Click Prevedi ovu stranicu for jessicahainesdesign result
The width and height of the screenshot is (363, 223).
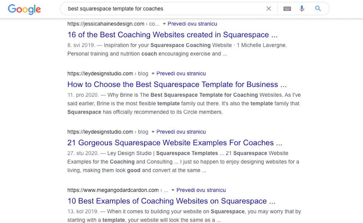[192, 24]
